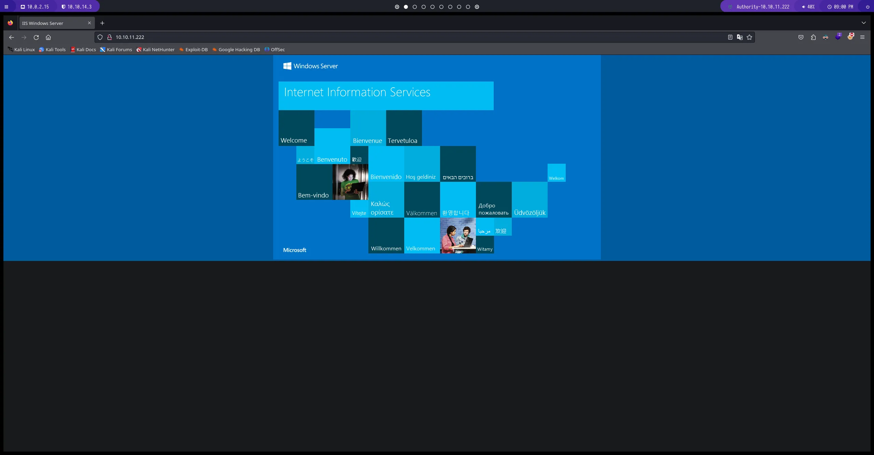Toggle volume 40% indicator in panel
874x455 pixels.
808,7
